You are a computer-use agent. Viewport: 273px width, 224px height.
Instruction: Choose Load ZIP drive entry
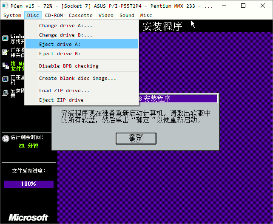82,91
